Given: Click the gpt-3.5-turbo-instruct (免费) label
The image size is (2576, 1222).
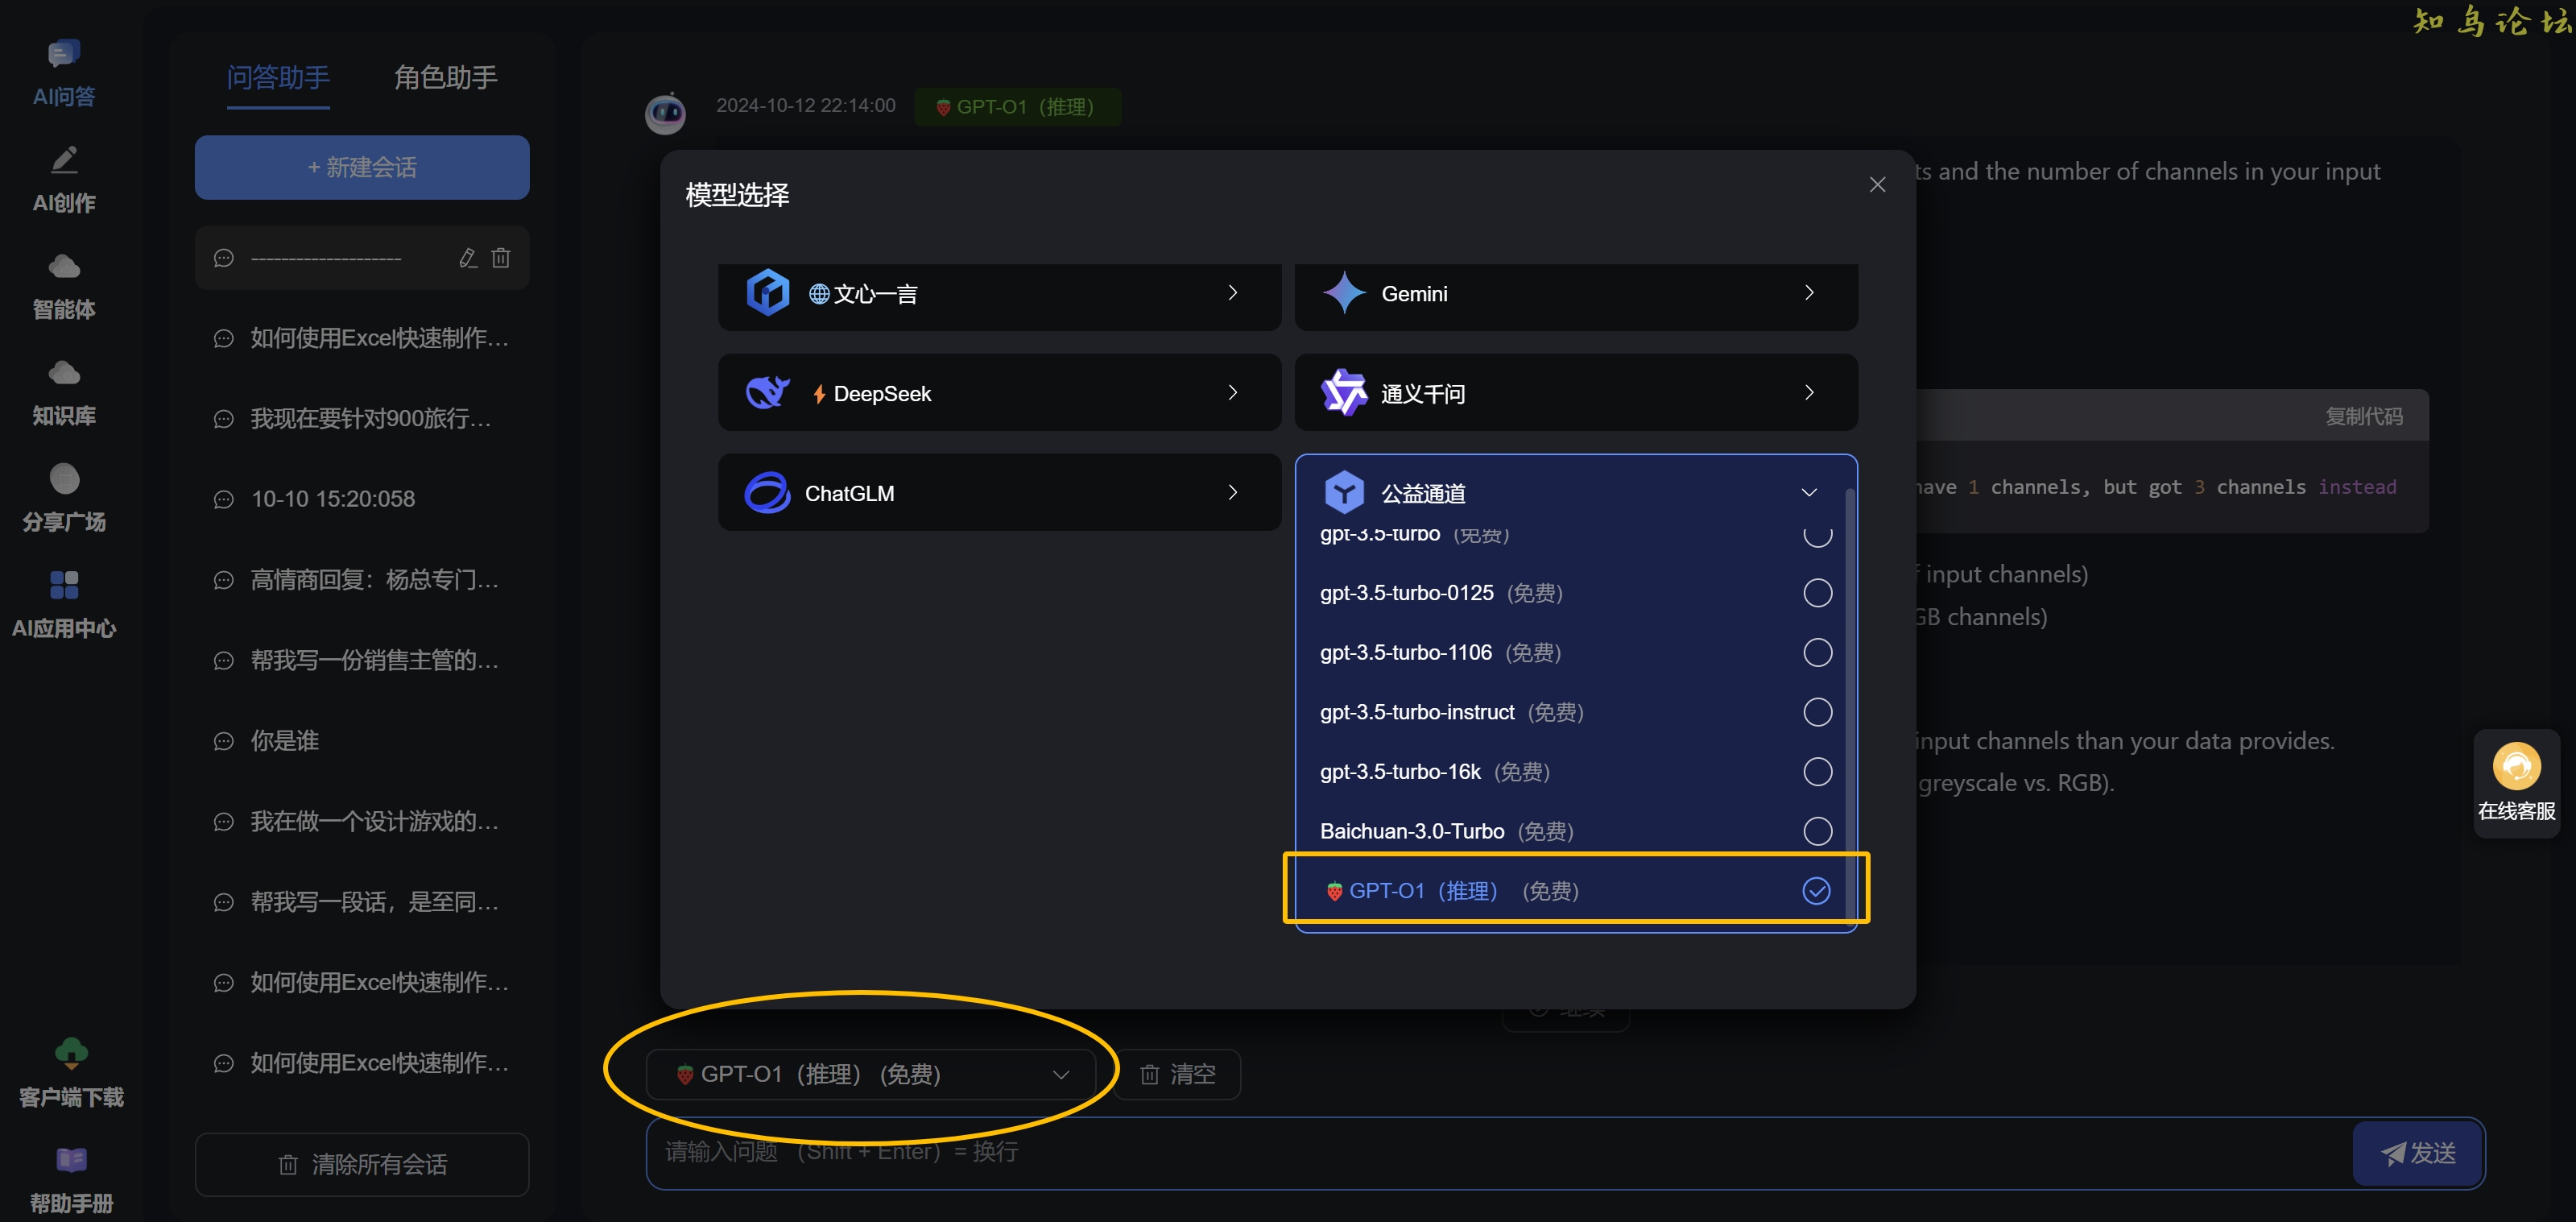Looking at the screenshot, I should [1451, 712].
